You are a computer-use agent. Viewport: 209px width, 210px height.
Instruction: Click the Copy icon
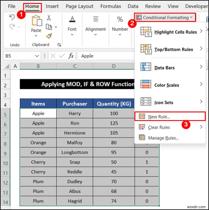click(x=49, y=27)
